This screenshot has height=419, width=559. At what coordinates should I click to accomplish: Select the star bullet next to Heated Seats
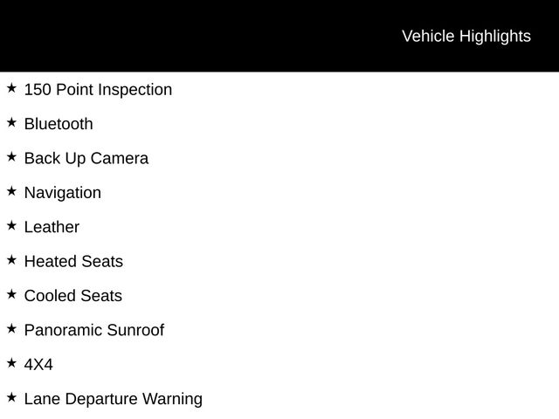click(11, 260)
